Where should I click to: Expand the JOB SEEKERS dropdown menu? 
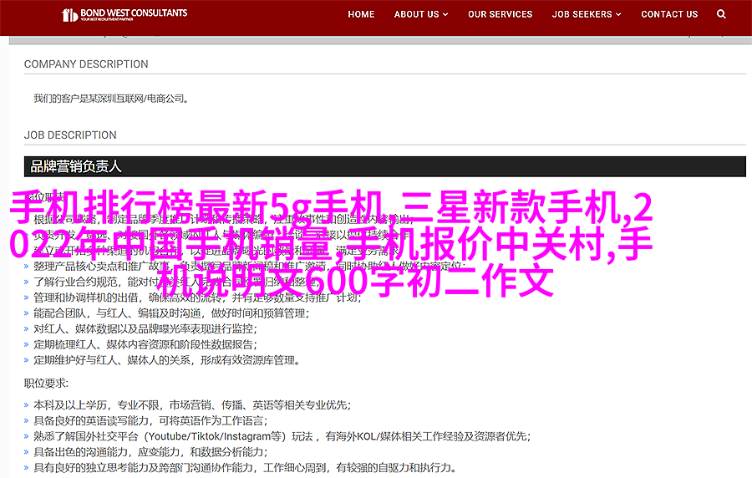click(587, 14)
